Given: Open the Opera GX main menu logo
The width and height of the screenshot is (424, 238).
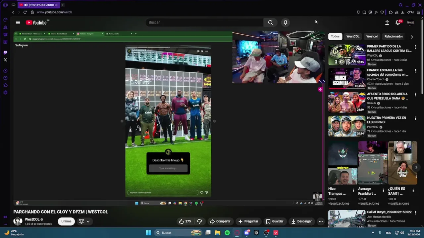Looking at the screenshot, I should pyautogui.click(x=5, y=5).
